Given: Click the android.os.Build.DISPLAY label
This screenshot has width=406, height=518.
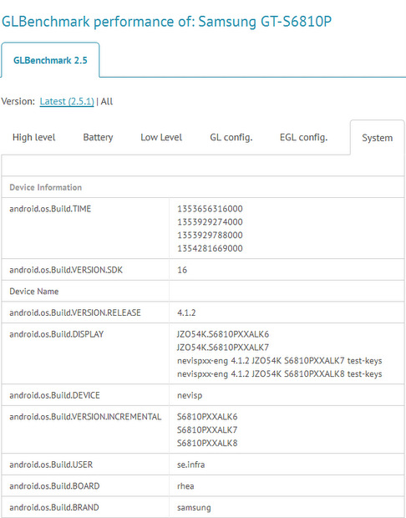Looking at the screenshot, I should coord(57,334).
